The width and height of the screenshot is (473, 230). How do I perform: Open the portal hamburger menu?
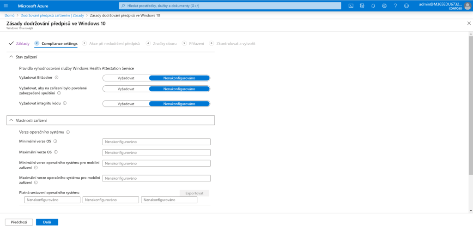[7, 6]
